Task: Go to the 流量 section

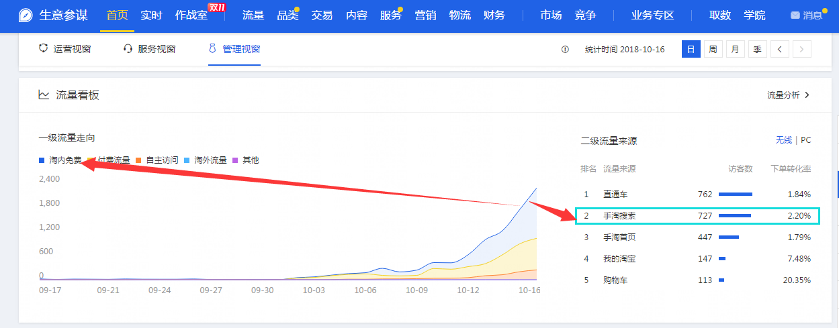Action: point(253,15)
